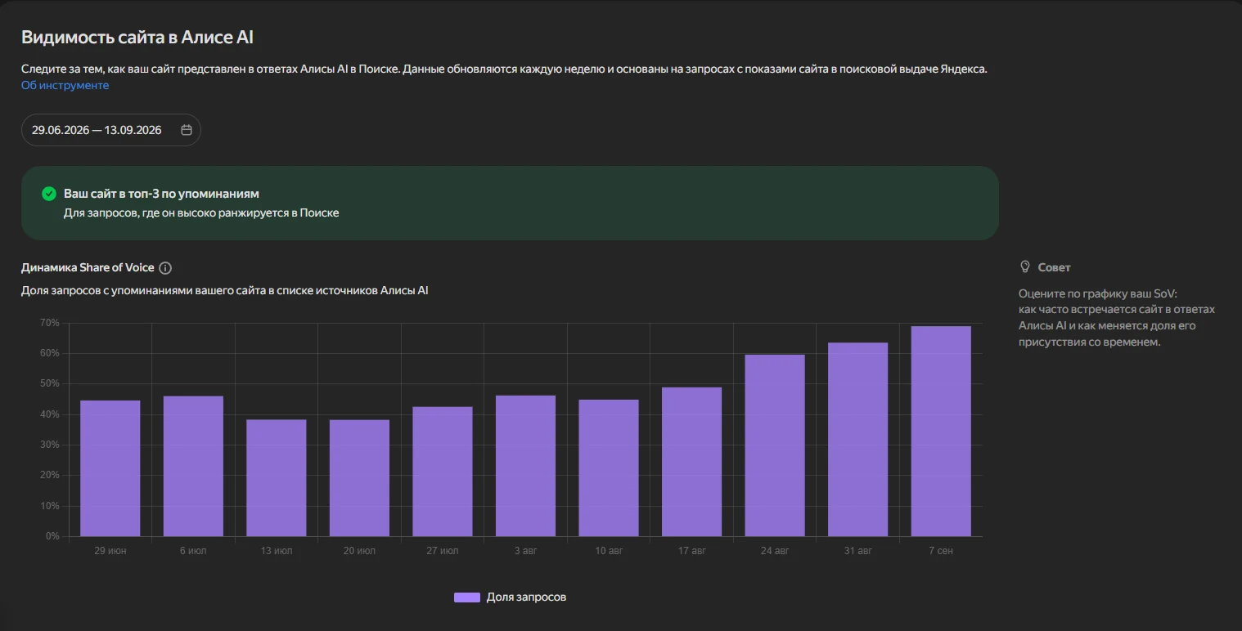
Task: Select the 13 июл bar
Action: tap(277, 478)
